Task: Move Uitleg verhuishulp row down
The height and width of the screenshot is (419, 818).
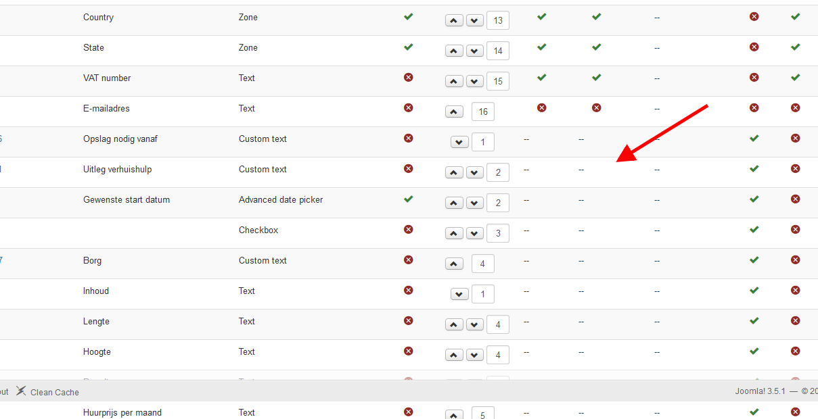Action: coord(475,172)
